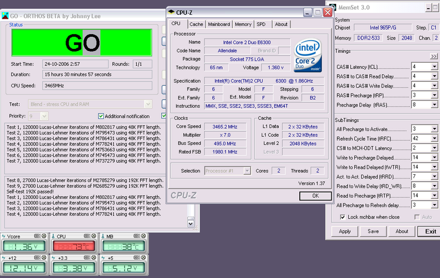The image size is (440, 278).
Task: Click the Intel Core 2 Duo logo
Action: point(307,55)
